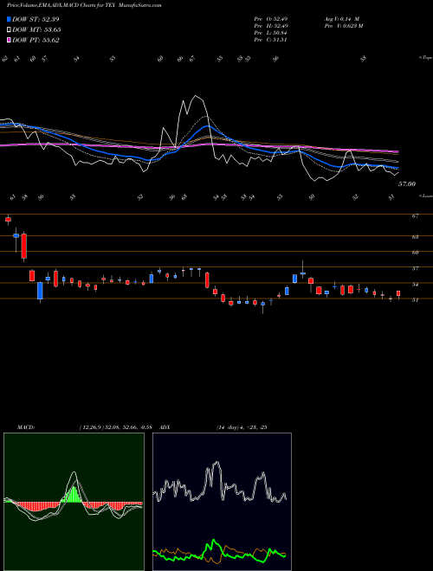Open the green MACD histogram chart panel
The image size is (433, 571).
[74, 502]
